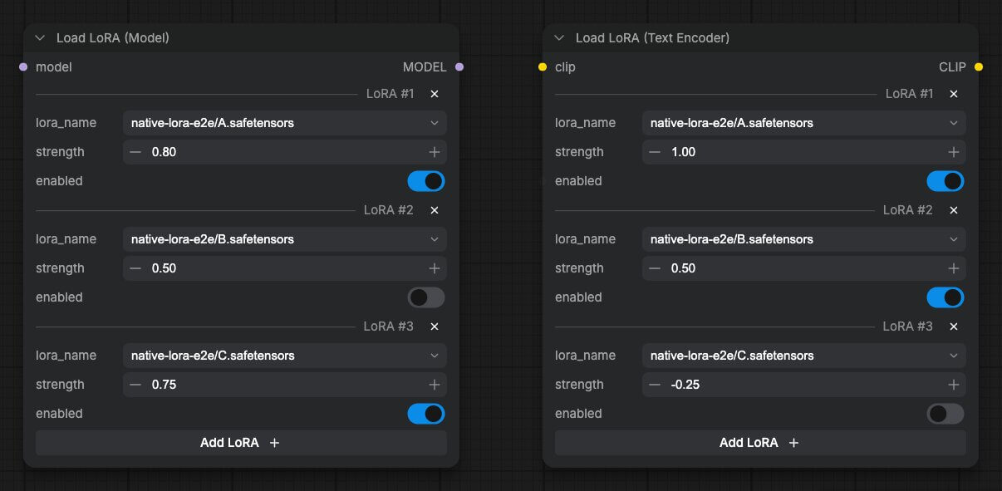
Task: Increase Model LoRA #1 strength 0.80 with plus
Action: point(434,152)
